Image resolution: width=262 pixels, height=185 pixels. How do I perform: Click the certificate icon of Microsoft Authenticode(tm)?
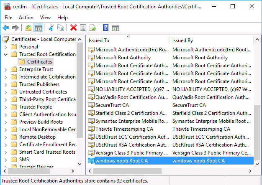click(91, 50)
